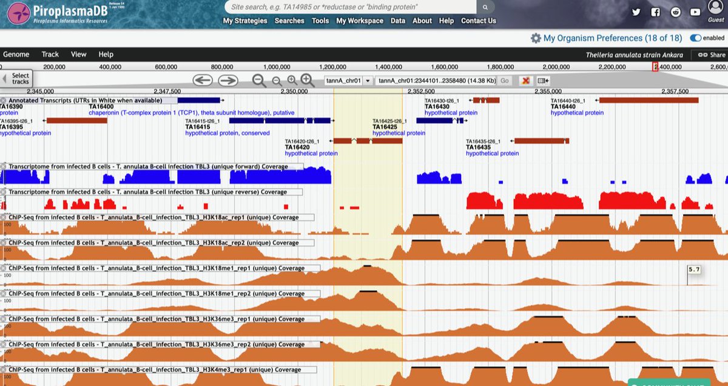Zoom out using the minus magnifier icon
Screen dimensions: 728x386
pos(257,80)
